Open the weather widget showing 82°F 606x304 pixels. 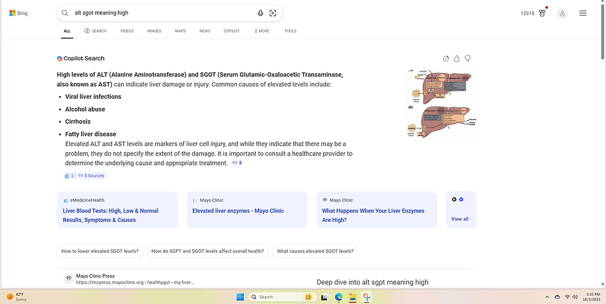tap(17, 297)
